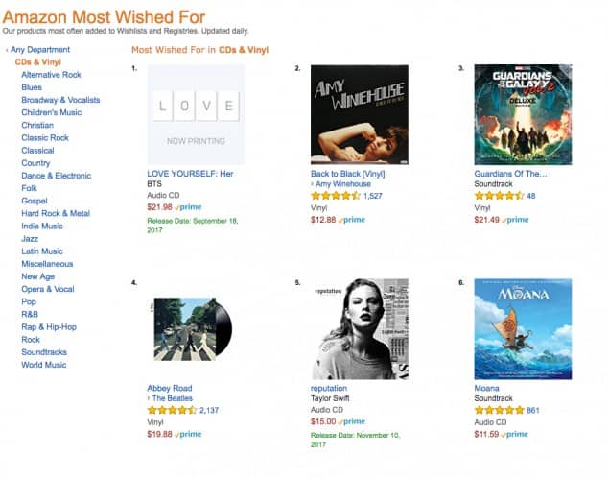Click the Abbey Road star rating
This screenshot has width=609, height=478.
click(171, 410)
